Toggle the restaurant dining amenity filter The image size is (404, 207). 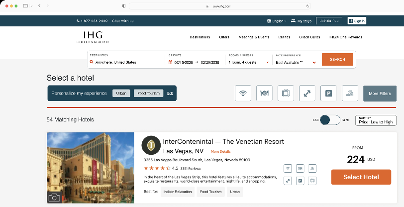pos(264,93)
